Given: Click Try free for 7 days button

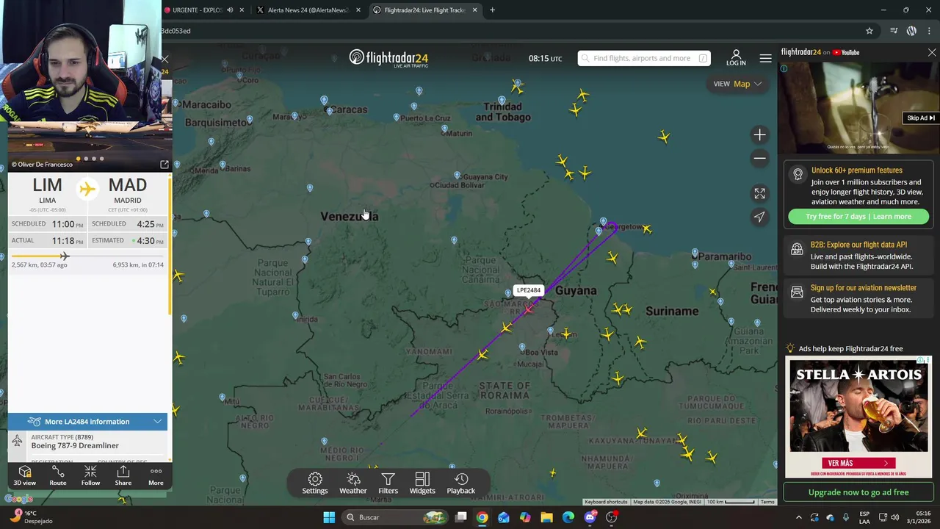Looking at the screenshot, I should click(x=858, y=217).
